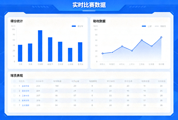
Task: Toggle the blue line legend in 助攻数据 chart
Action: click(x=144, y=26)
